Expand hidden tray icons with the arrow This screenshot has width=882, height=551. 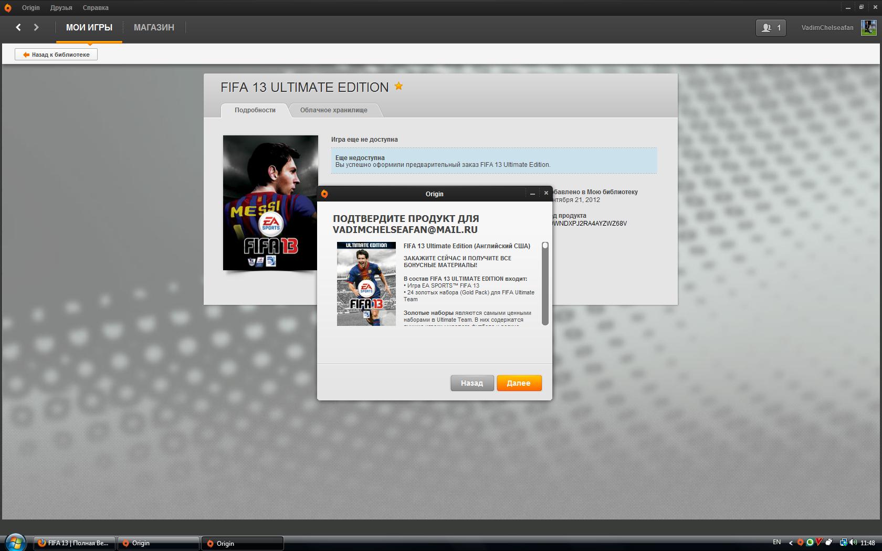[x=791, y=543]
